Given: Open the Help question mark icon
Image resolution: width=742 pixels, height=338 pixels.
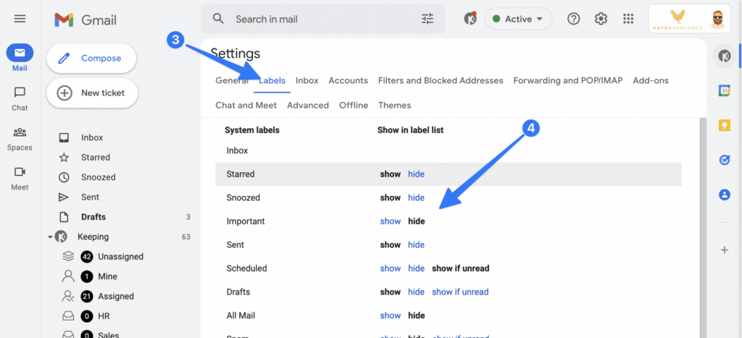Looking at the screenshot, I should click(x=573, y=19).
